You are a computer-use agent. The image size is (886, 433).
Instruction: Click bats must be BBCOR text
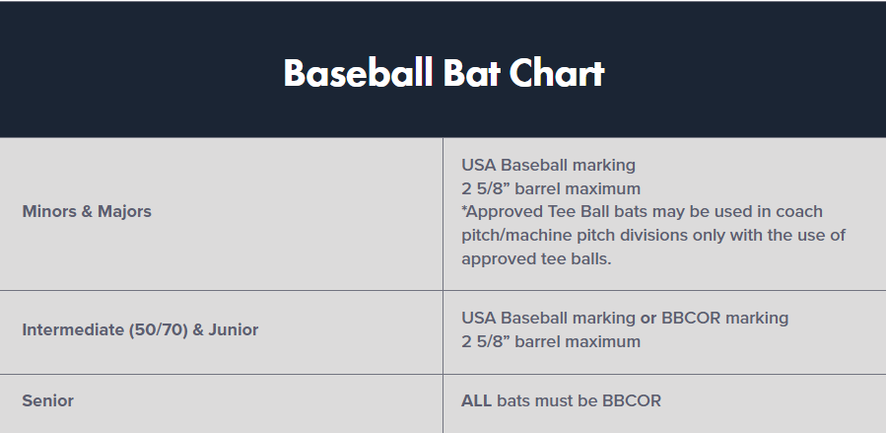pyautogui.click(x=579, y=400)
